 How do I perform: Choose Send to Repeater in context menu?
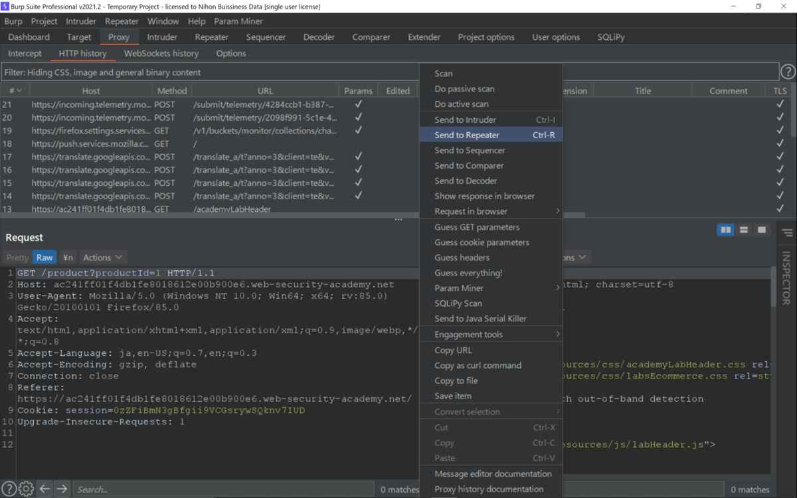(491, 135)
